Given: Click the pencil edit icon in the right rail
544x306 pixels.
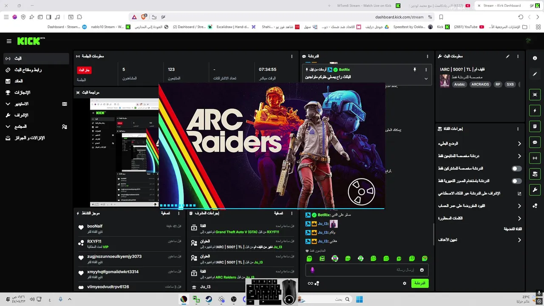Looking at the screenshot, I should pos(535,74).
